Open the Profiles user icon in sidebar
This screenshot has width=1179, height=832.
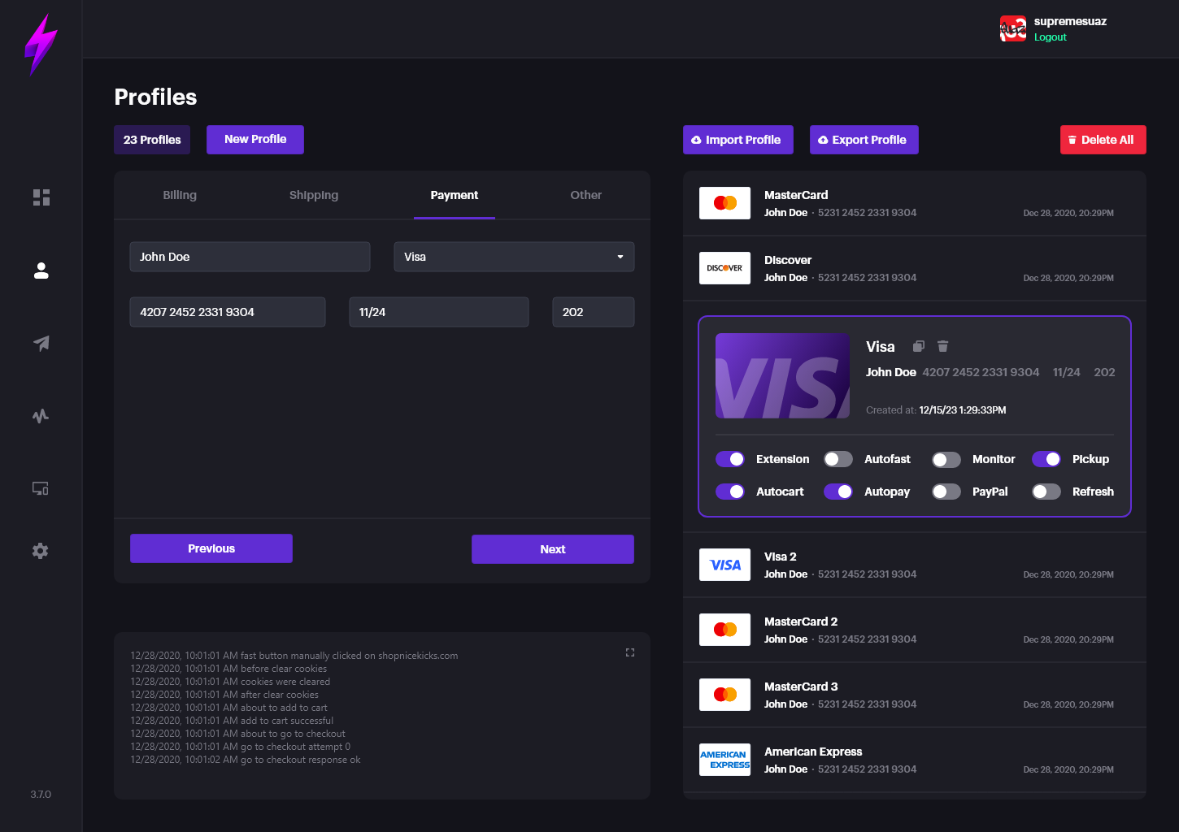coord(41,271)
